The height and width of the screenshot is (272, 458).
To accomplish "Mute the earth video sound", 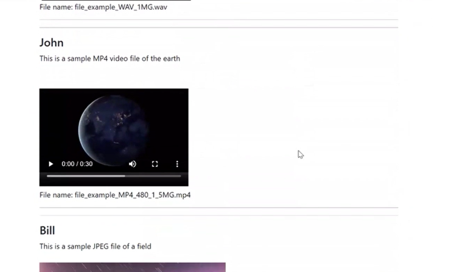I will point(133,164).
